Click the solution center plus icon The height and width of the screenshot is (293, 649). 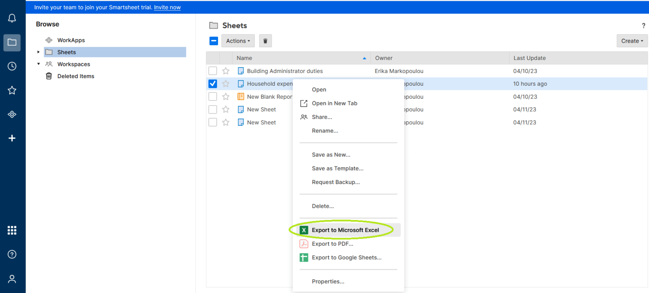point(12,138)
